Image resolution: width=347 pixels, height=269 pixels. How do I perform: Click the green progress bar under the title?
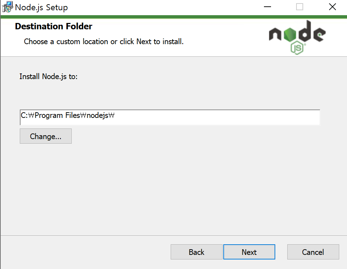(x=173, y=17)
